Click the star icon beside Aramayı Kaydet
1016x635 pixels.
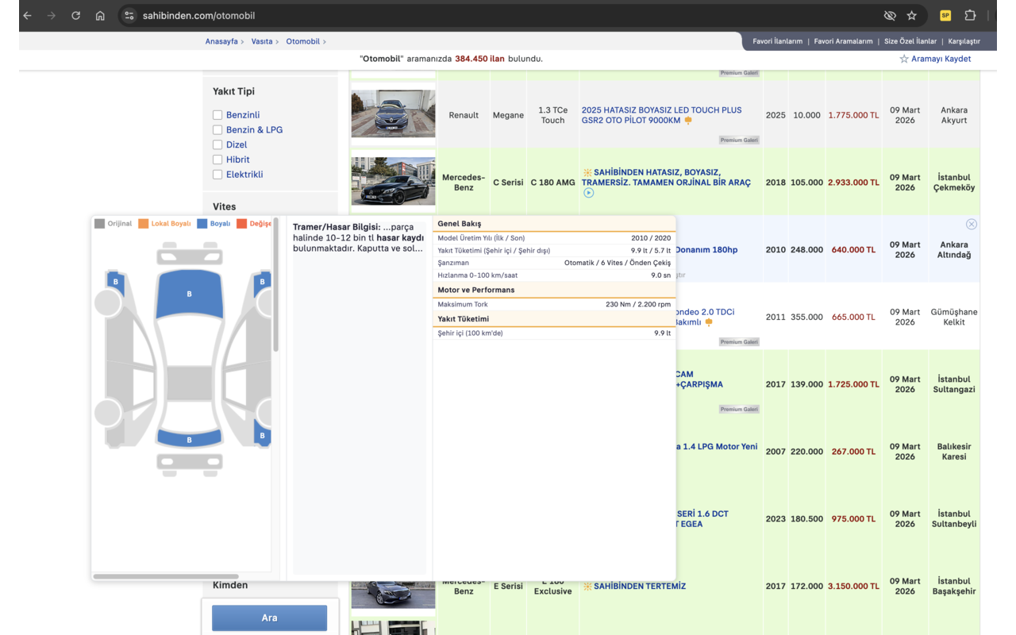coord(904,59)
